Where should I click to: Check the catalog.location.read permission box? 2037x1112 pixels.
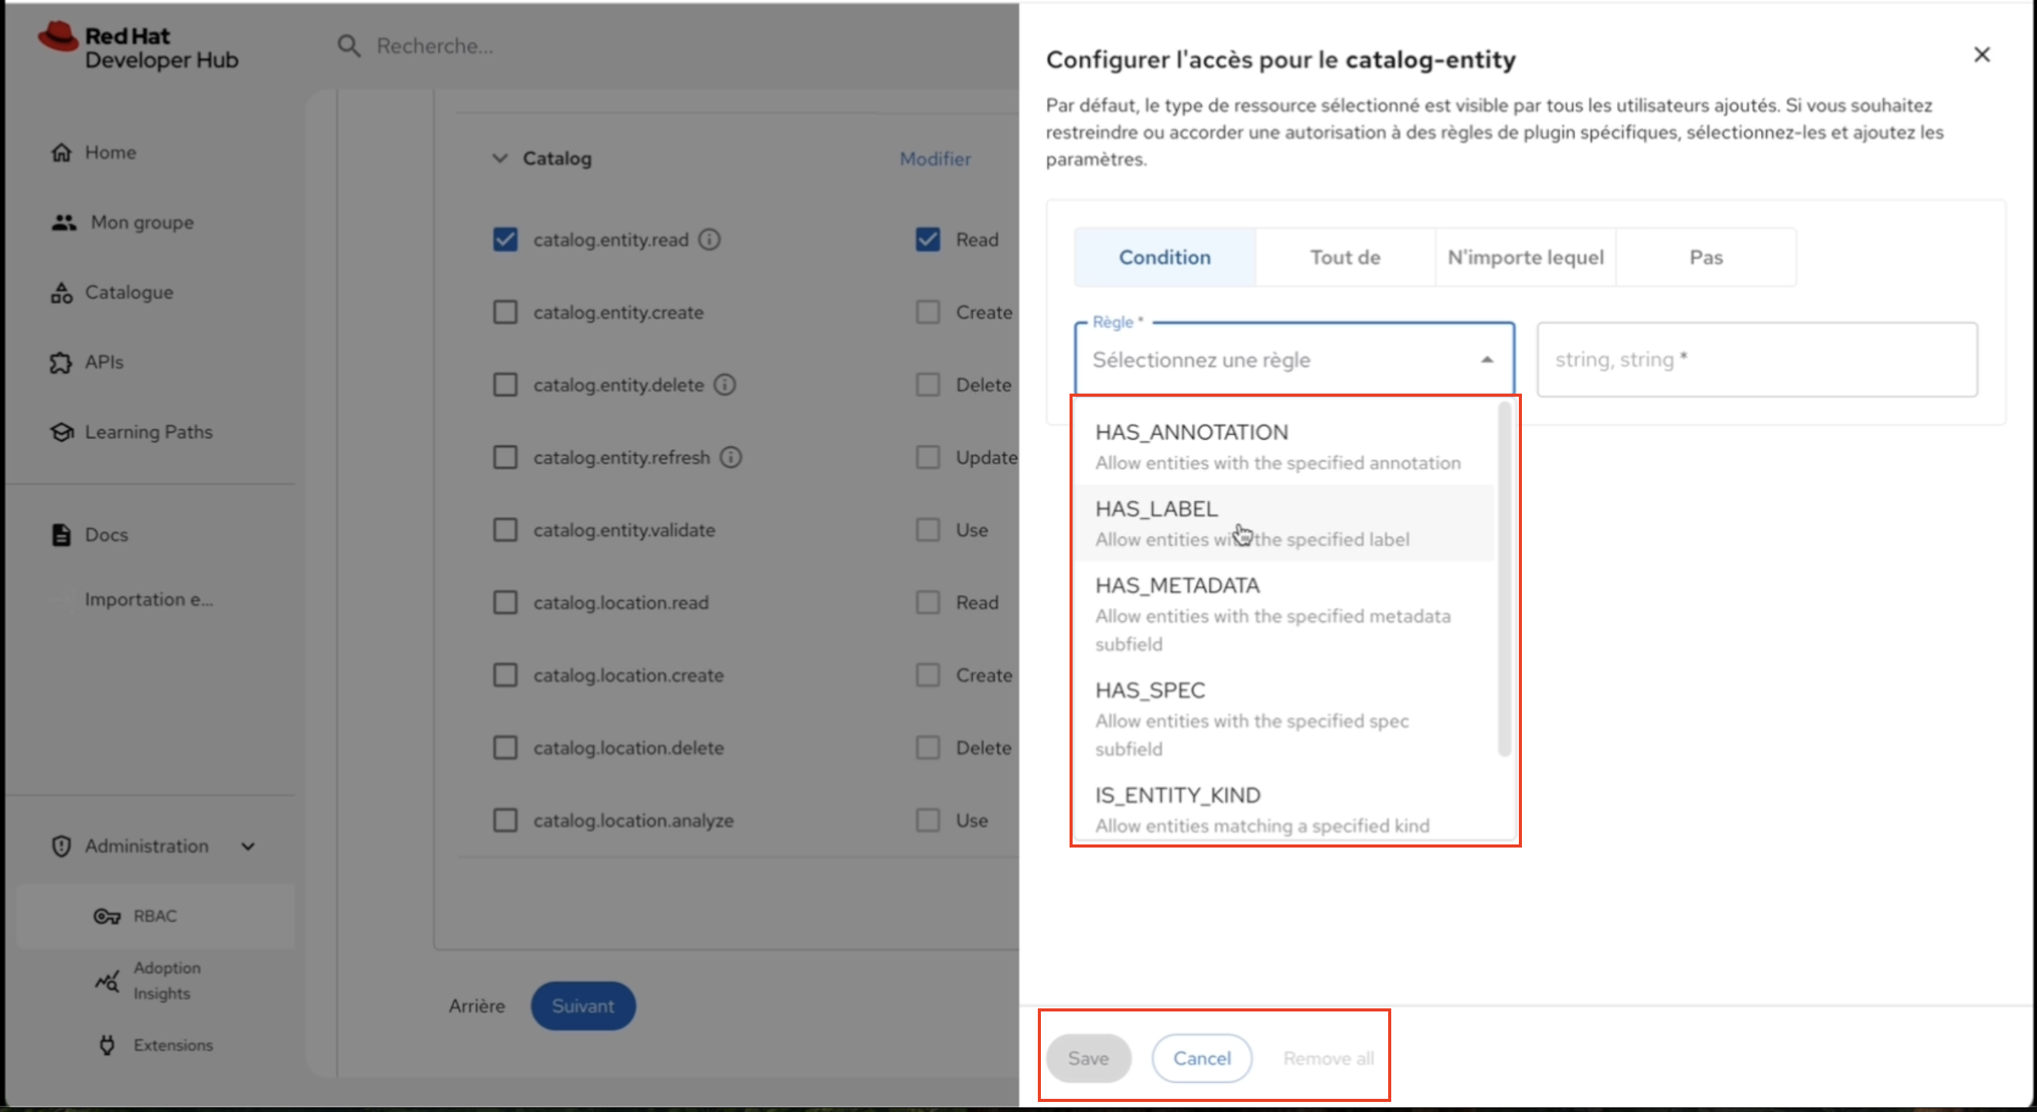tap(505, 602)
